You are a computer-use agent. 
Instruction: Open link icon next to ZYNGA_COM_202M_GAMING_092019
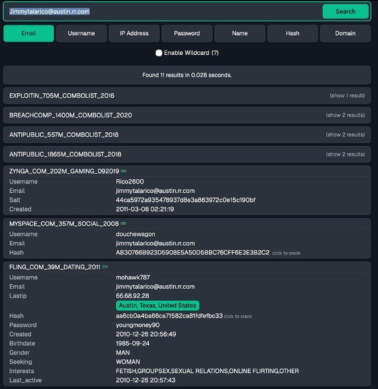124,171
